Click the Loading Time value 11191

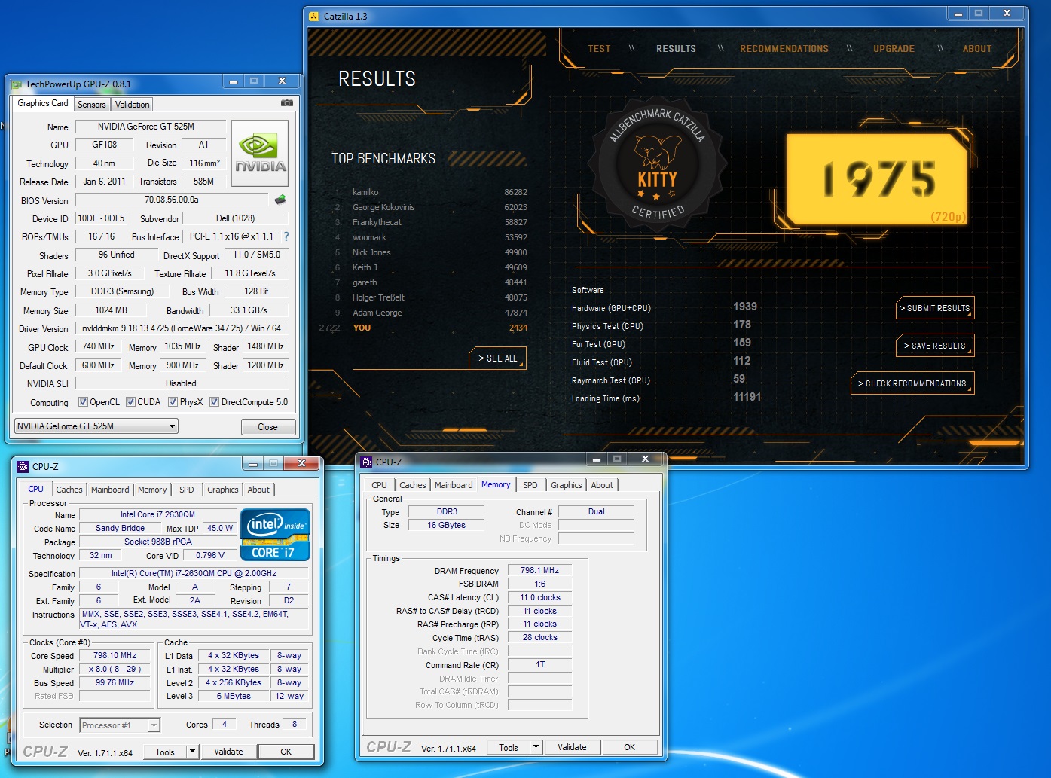747,397
